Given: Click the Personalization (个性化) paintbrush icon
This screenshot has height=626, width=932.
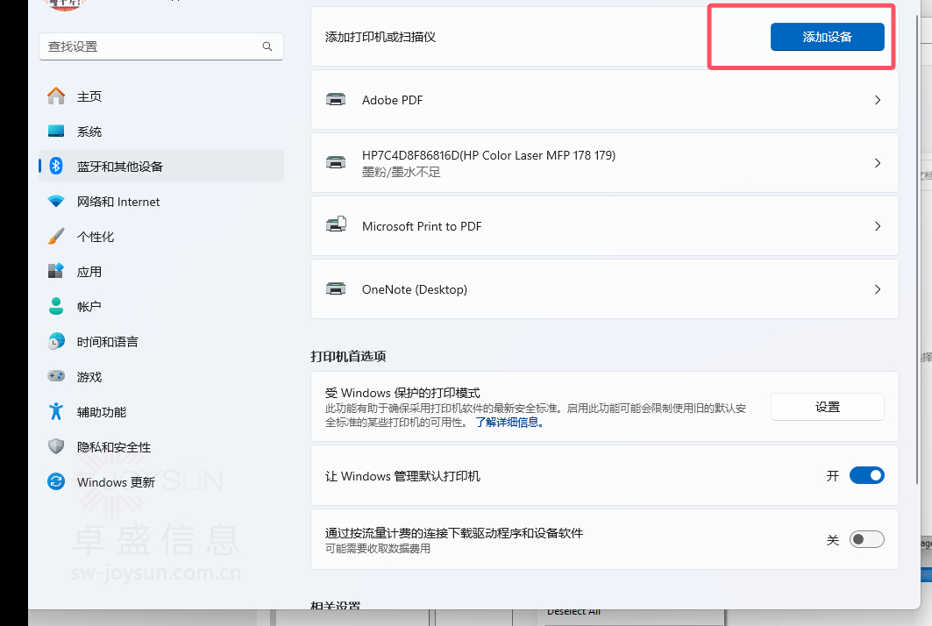Looking at the screenshot, I should coord(56,237).
